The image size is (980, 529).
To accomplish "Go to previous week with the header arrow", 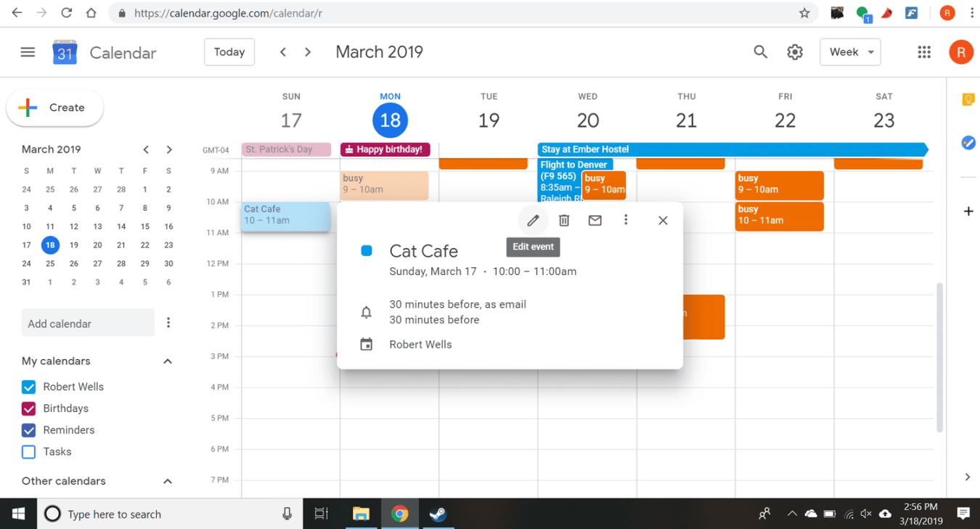I will (x=283, y=52).
